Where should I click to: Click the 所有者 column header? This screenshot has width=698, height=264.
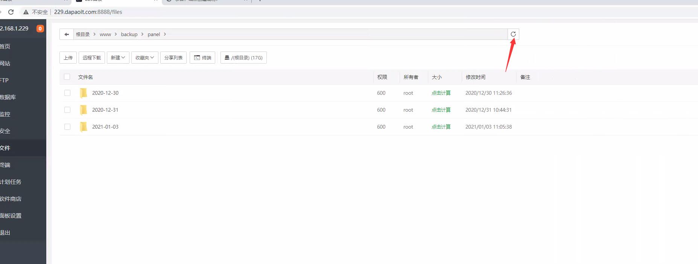point(411,77)
